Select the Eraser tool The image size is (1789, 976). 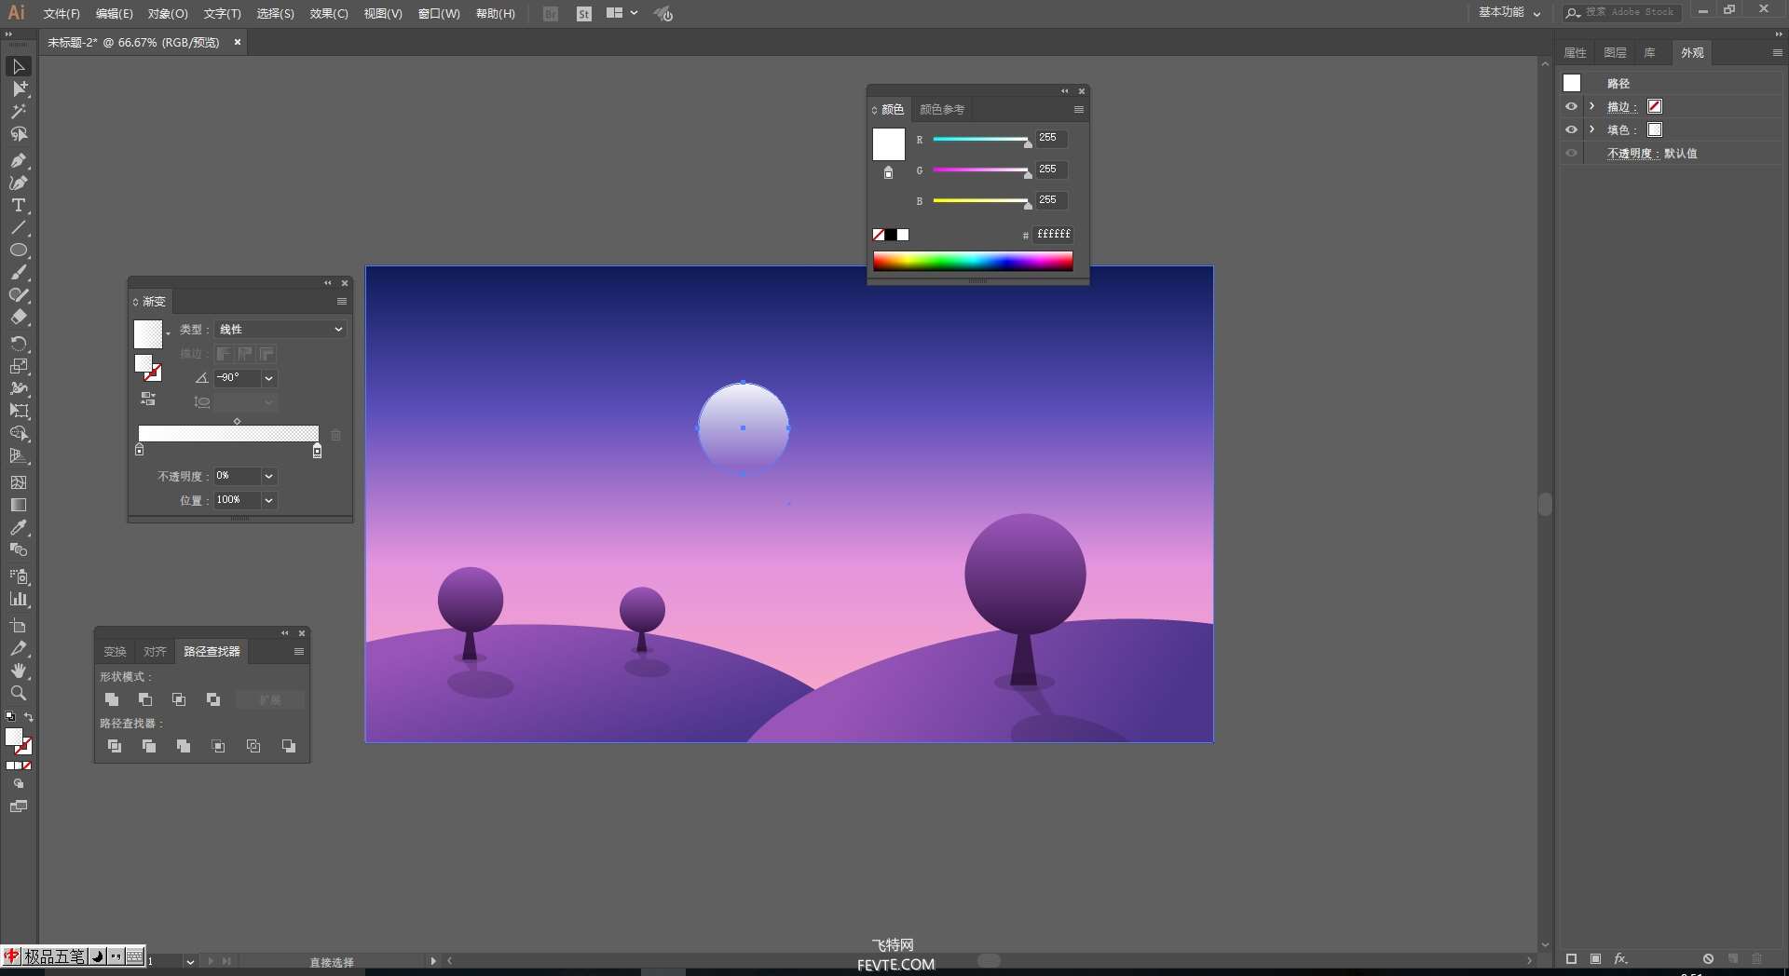click(x=19, y=318)
